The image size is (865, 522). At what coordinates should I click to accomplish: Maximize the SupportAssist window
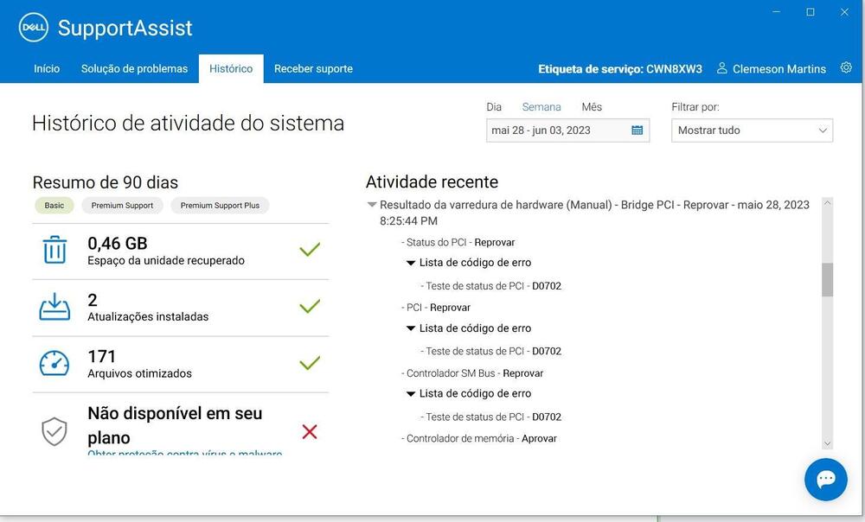click(811, 12)
